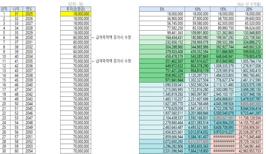This screenshot has height=154, width=266.
Task: Click the year 2054 cell
Action: click(x=29, y=151)
